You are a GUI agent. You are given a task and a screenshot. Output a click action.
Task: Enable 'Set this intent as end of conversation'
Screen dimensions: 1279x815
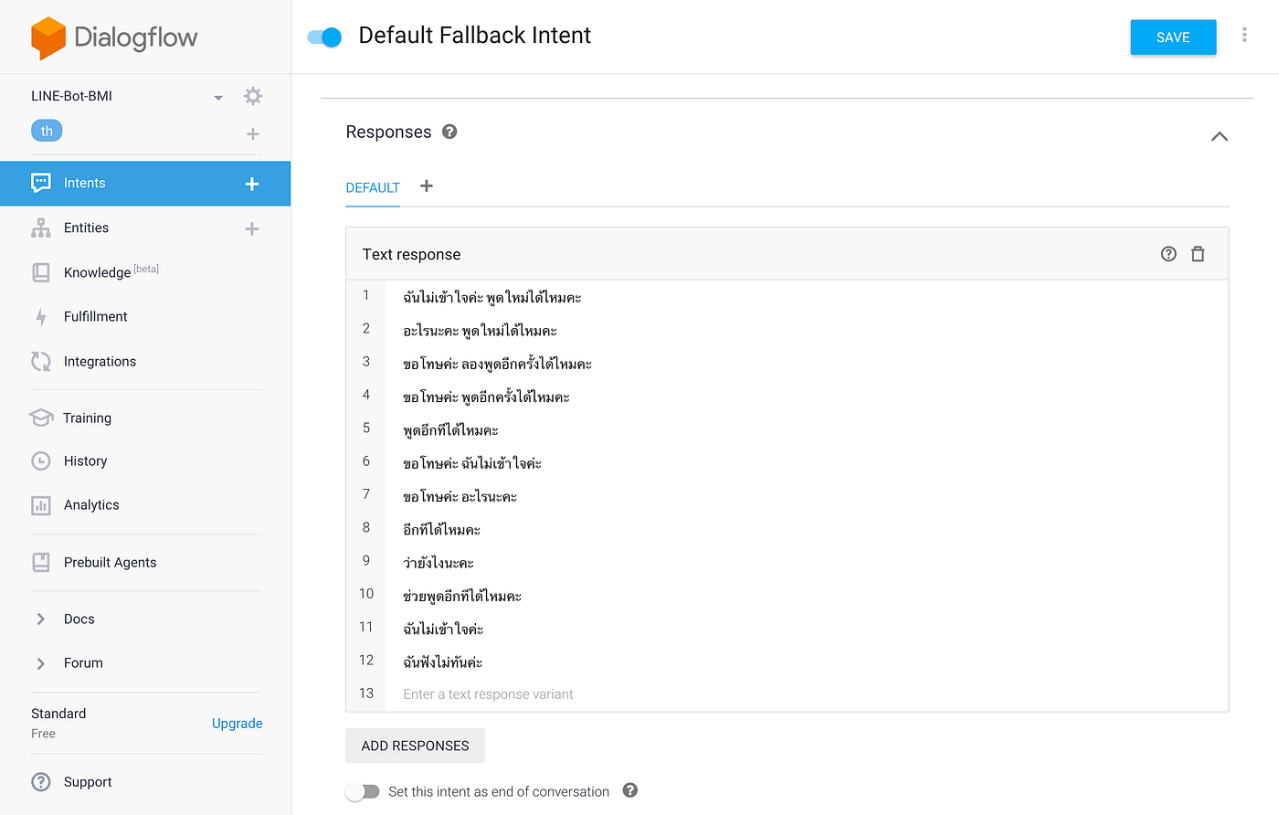363,791
